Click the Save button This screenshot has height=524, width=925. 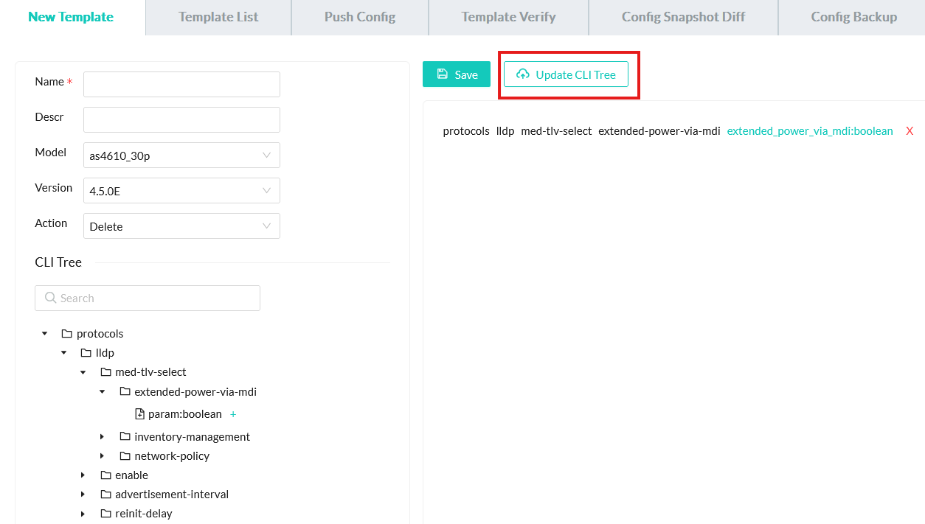457,74
